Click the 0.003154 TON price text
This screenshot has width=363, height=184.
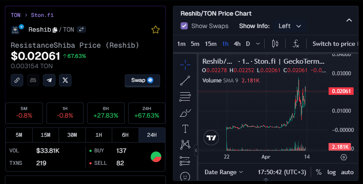[x=32, y=66]
